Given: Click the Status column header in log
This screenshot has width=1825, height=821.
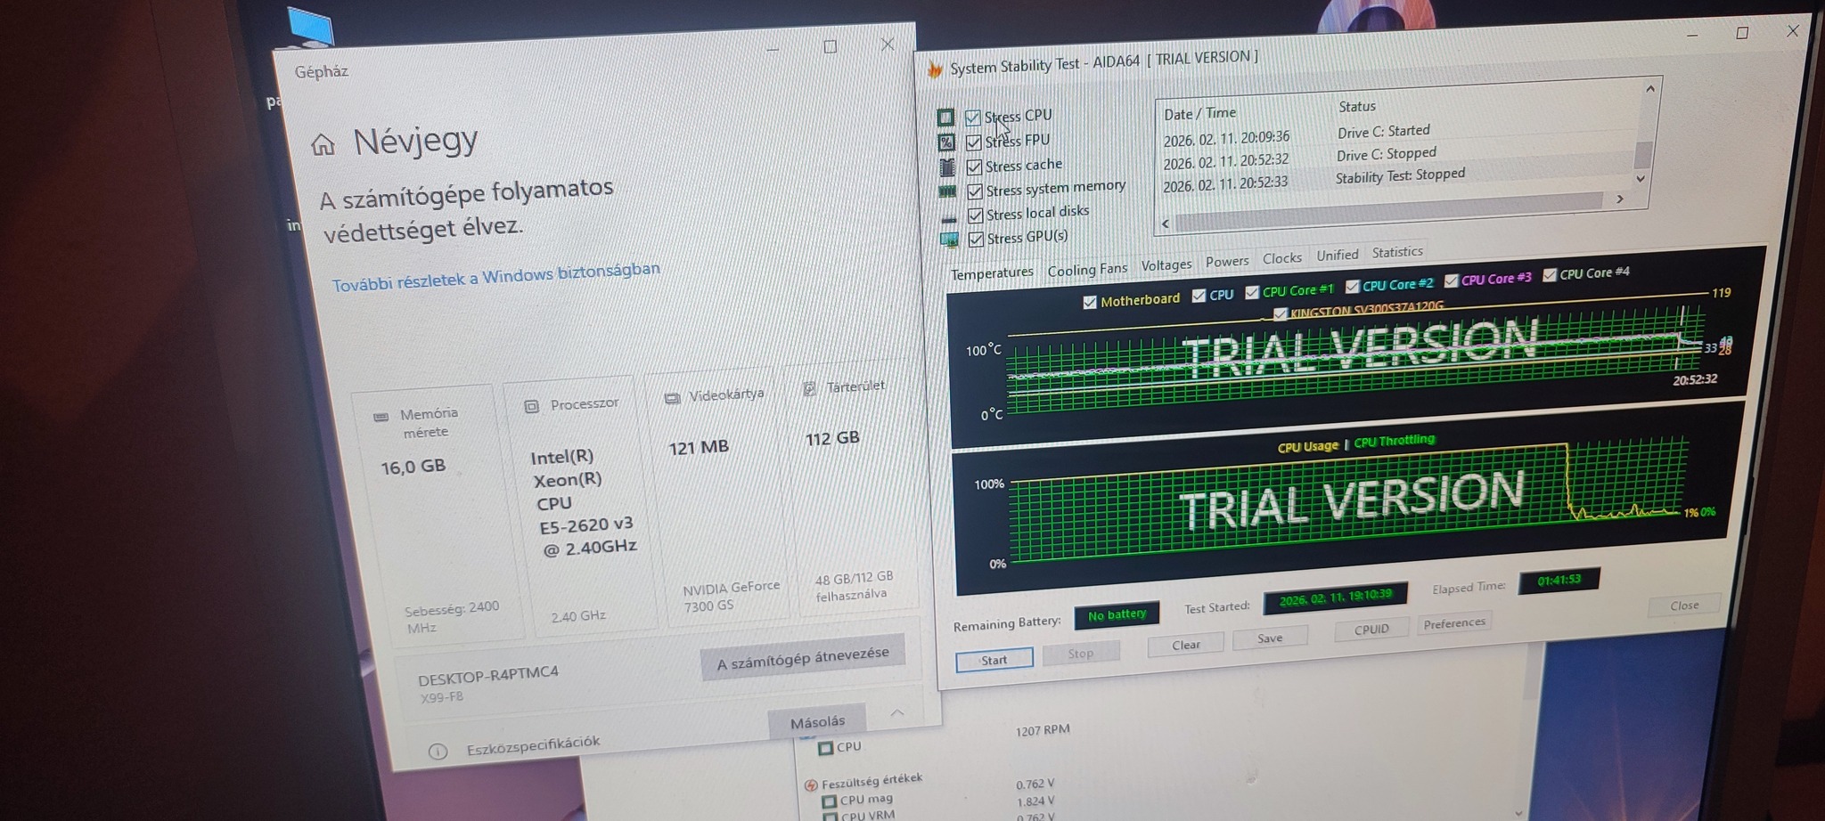Looking at the screenshot, I should click(x=1357, y=107).
